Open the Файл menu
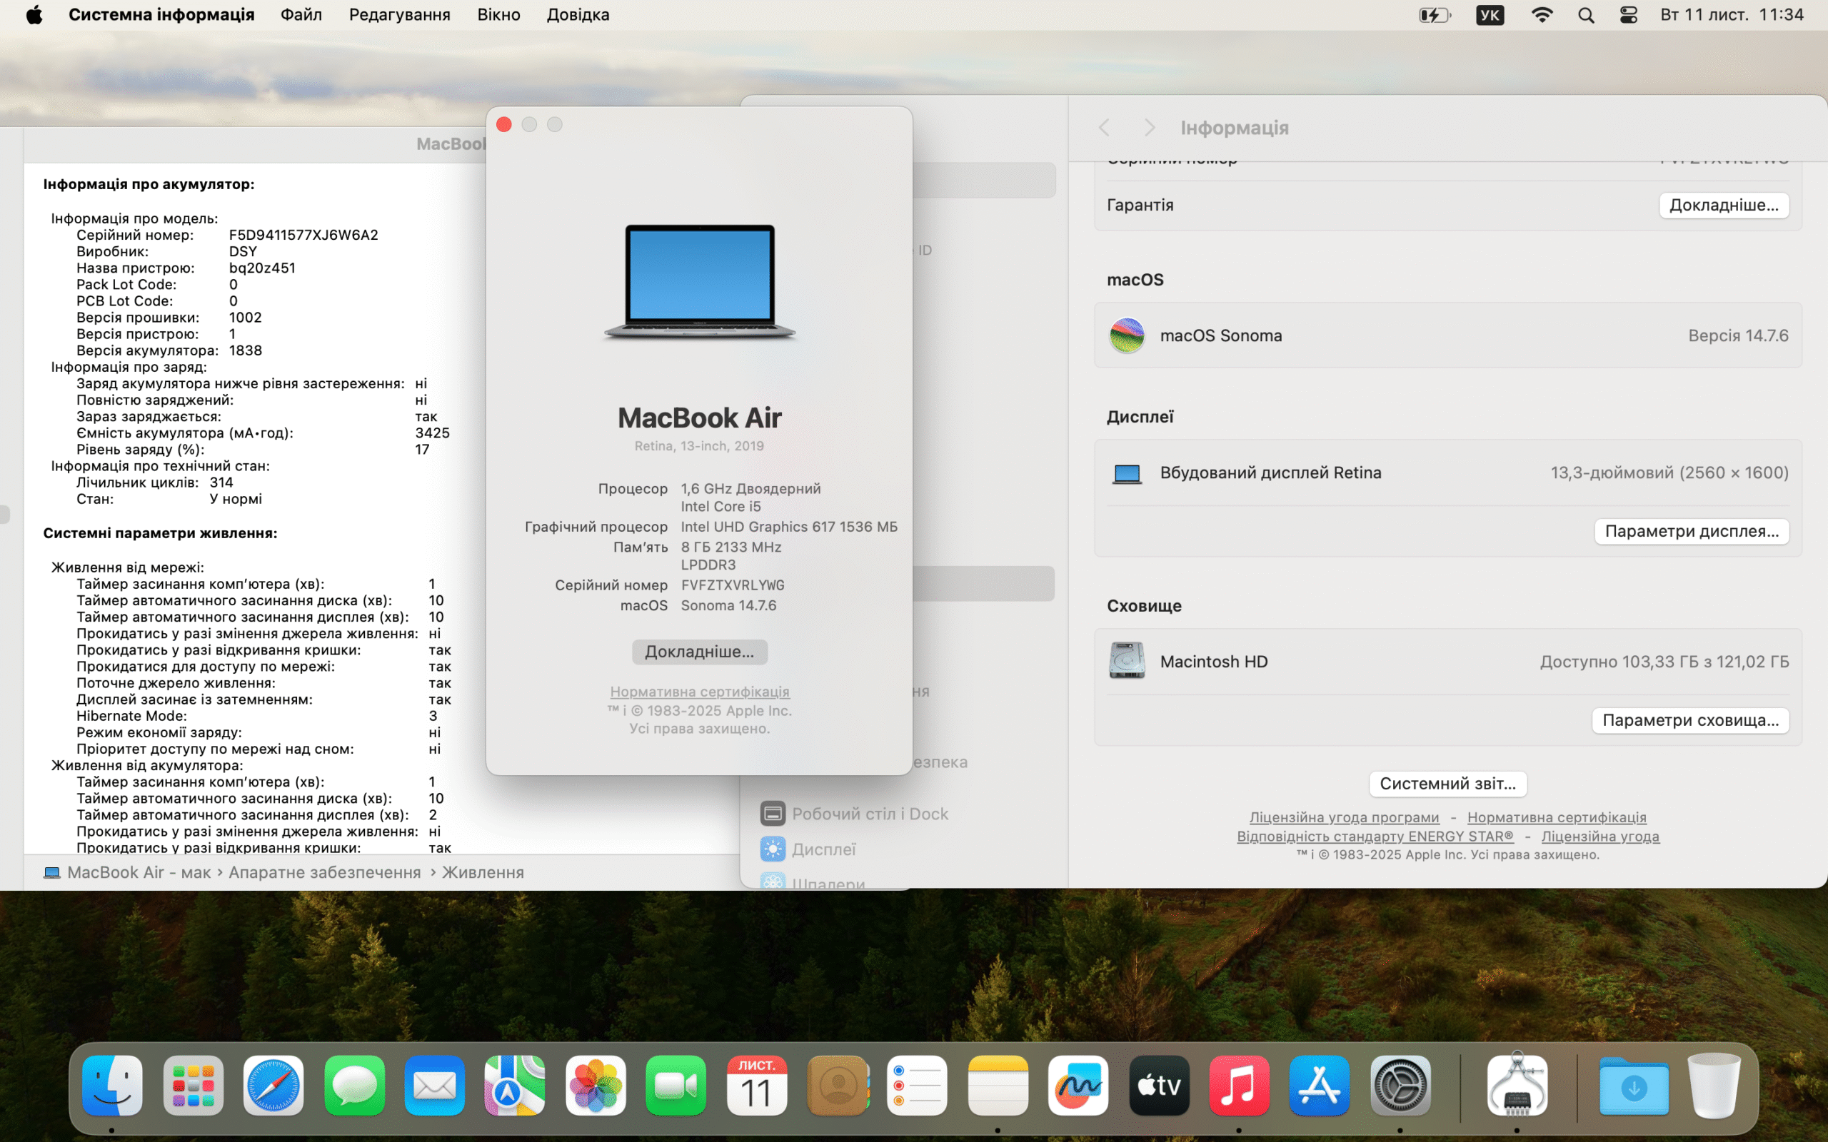The height and width of the screenshot is (1142, 1828). (301, 15)
